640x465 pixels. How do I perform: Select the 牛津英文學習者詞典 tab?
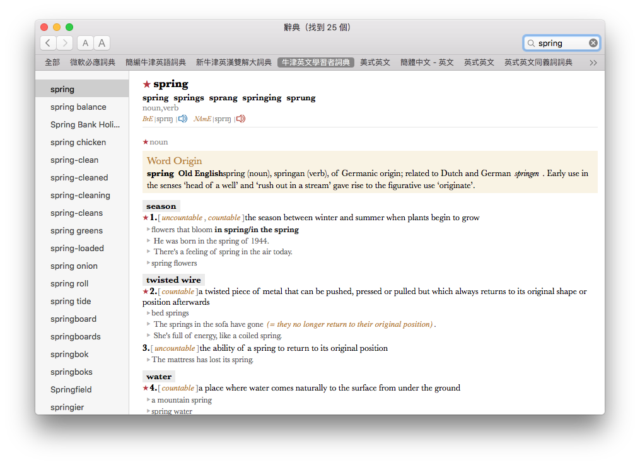(x=316, y=62)
